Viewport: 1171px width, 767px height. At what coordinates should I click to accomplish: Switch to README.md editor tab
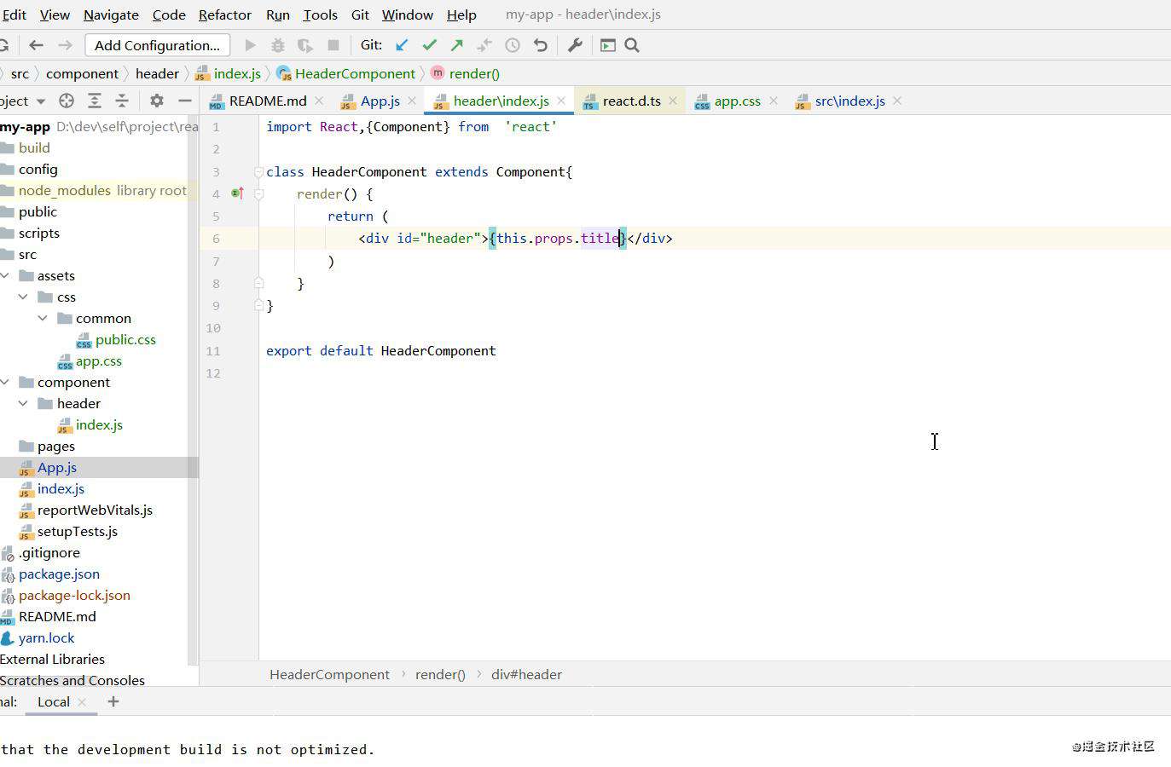pyautogui.click(x=268, y=101)
